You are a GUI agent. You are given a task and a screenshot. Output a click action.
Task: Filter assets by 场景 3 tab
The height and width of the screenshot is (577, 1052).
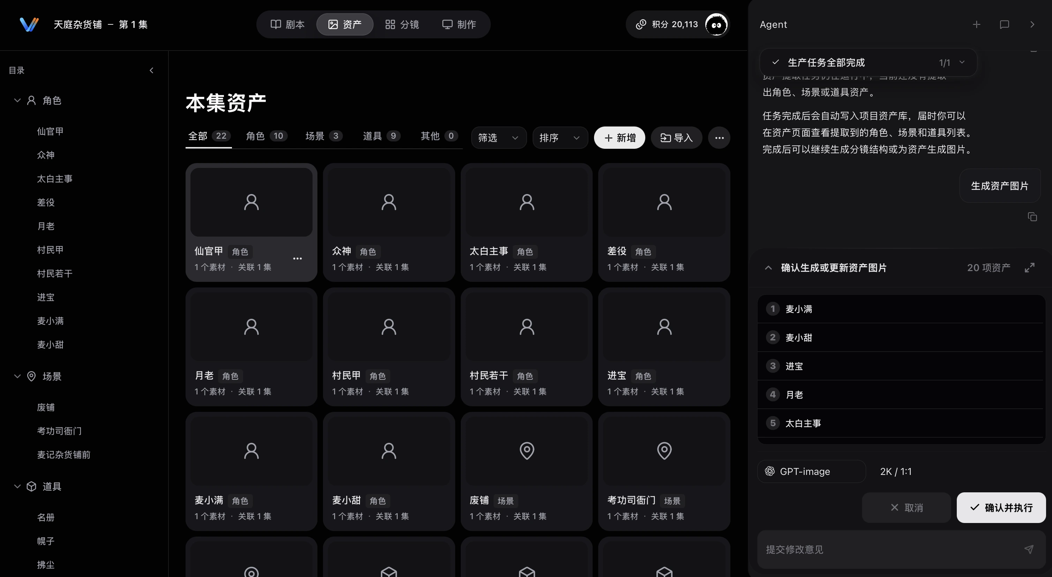[324, 136]
